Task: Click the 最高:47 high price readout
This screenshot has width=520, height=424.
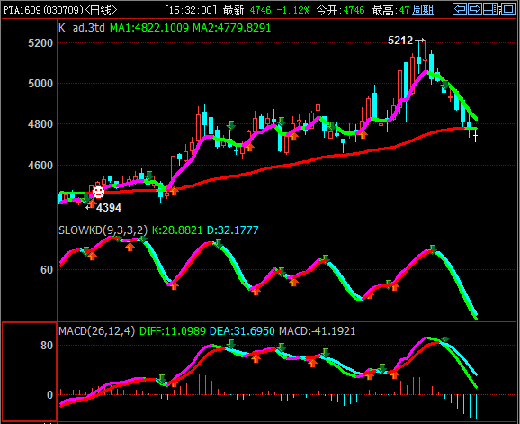Action: [x=390, y=10]
